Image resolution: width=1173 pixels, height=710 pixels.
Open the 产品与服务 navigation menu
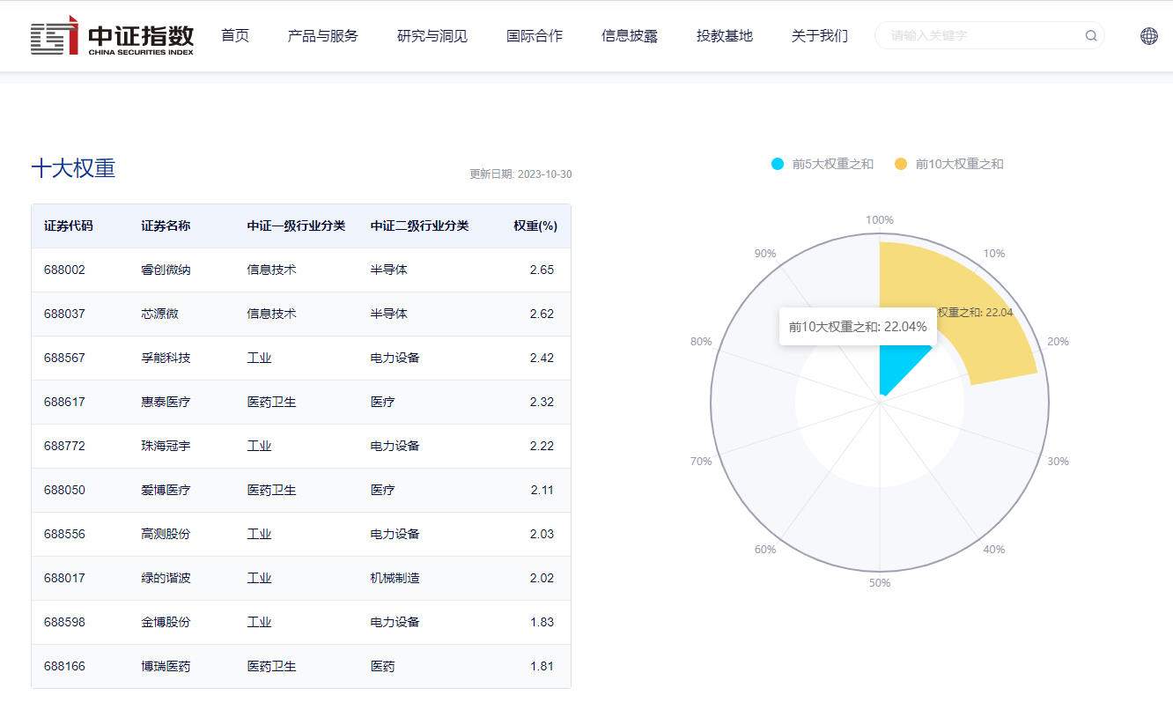(x=323, y=36)
